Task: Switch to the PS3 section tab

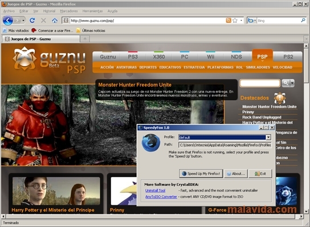Action: (133, 57)
